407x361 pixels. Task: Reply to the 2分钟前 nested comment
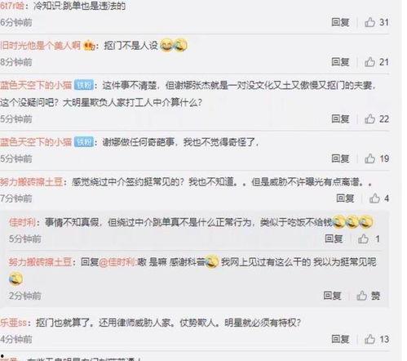click(x=332, y=296)
